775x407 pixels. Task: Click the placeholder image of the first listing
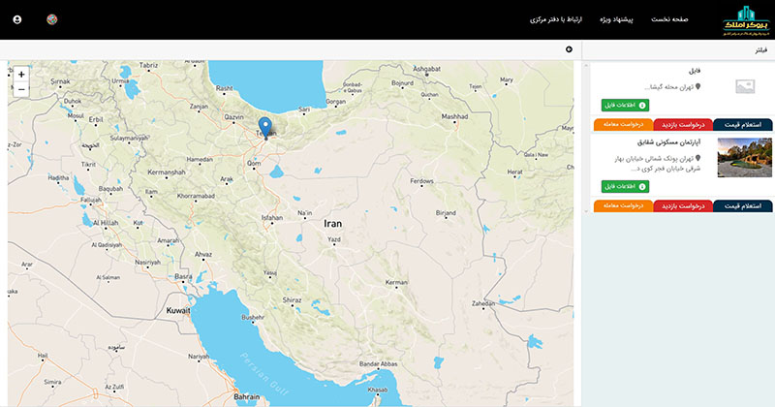pyautogui.click(x=744, y=86)
